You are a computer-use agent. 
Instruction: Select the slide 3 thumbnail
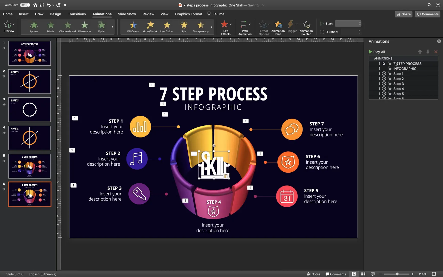pos(29,110)
